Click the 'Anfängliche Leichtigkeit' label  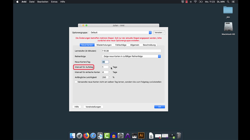86,77
